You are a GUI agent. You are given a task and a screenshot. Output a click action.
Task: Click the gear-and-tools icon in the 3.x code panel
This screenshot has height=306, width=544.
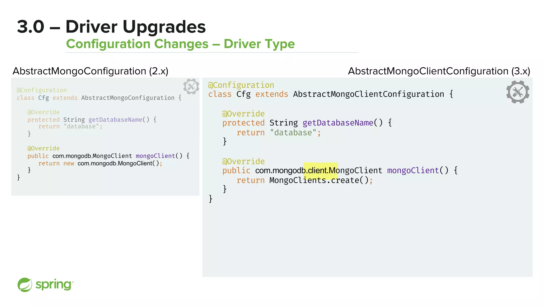pyautogui.click(x=518, y=92)
